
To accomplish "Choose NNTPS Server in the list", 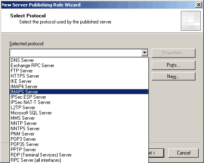I will [x=79, y=129].
